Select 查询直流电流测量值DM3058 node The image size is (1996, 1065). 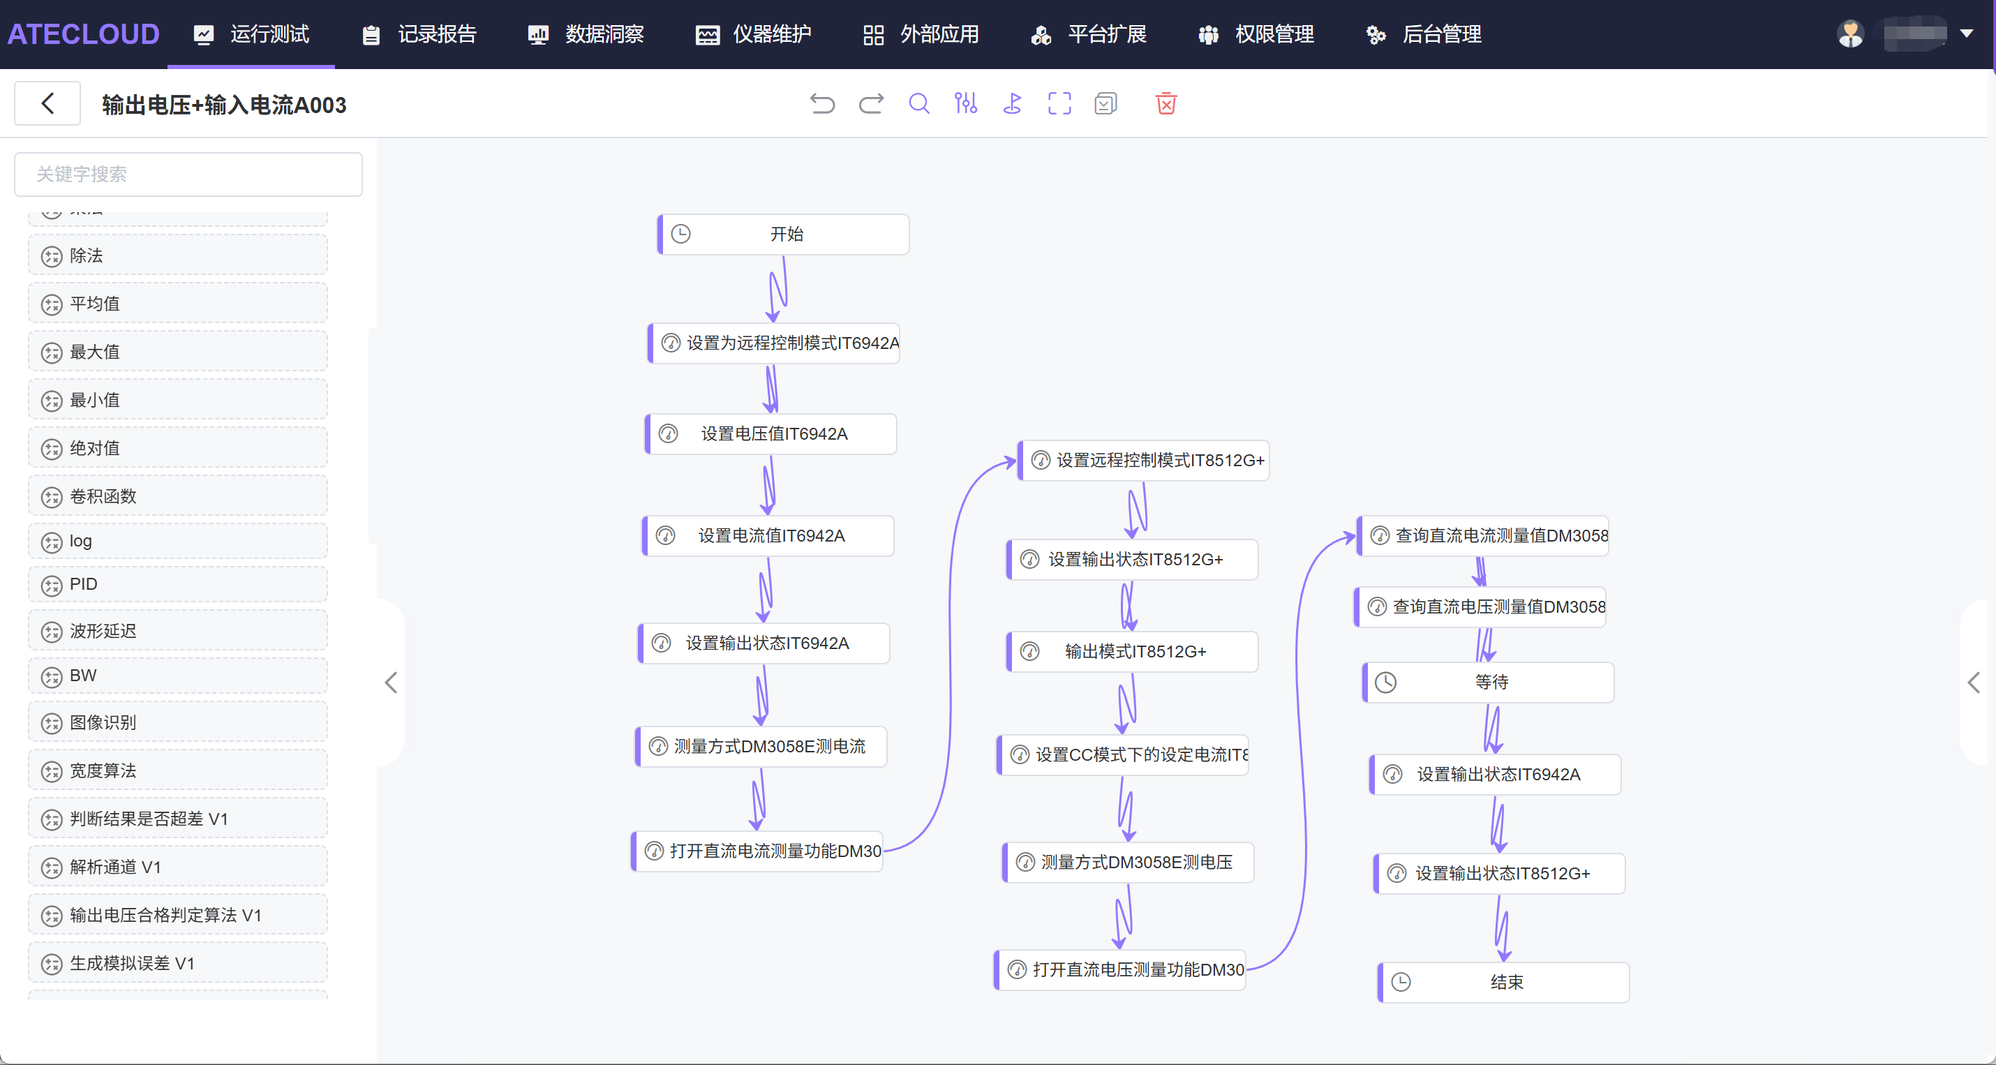tap(1483, 535)
